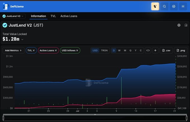This screenshot has width=190, height=122.
Task: Select USD denomination
Action: tap(95, 50)
